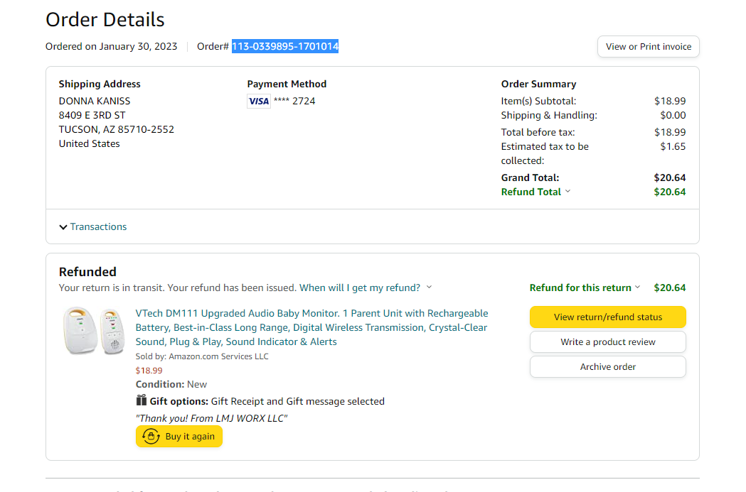This screenshot has width=746, height=492.
Task: Click the Total before tax amount $18.99
Action: pyautogui.click(x=670, y=132)
